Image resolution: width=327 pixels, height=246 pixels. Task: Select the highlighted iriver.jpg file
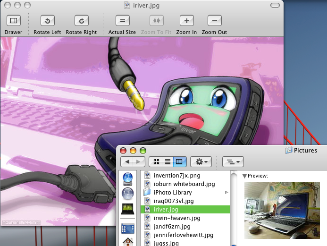click(185, 209)
